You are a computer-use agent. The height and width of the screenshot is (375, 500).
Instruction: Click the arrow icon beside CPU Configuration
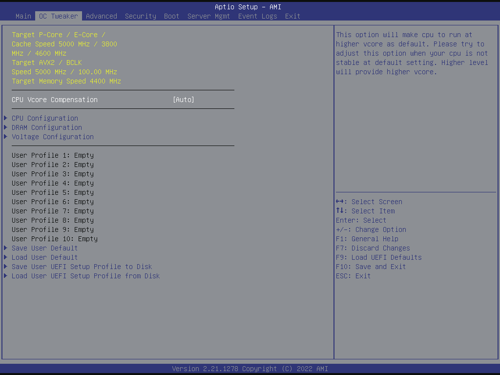(6, 118)
